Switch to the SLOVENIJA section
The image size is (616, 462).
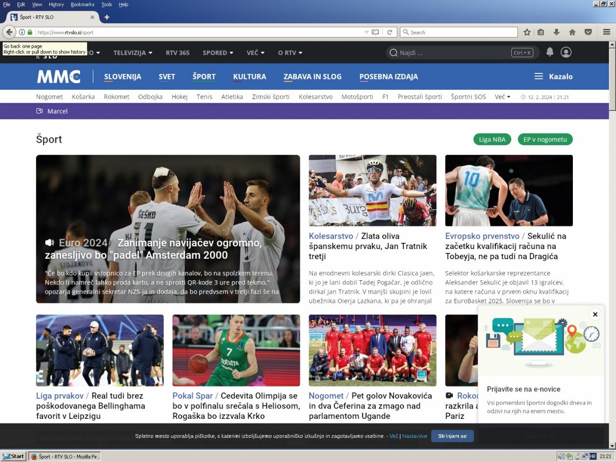tap(123, 76)
